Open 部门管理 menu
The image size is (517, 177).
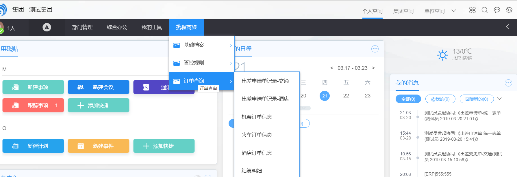point(82,27)
